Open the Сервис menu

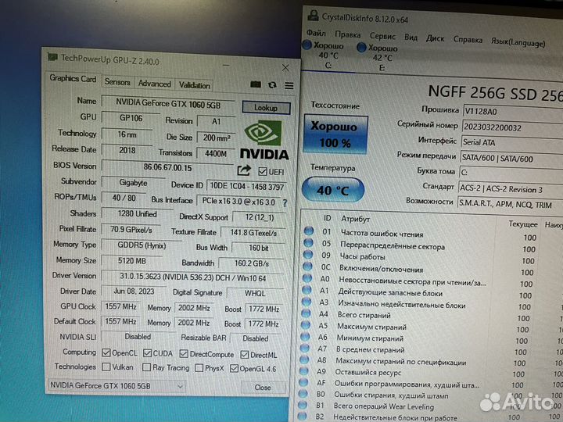coord(382,36)
